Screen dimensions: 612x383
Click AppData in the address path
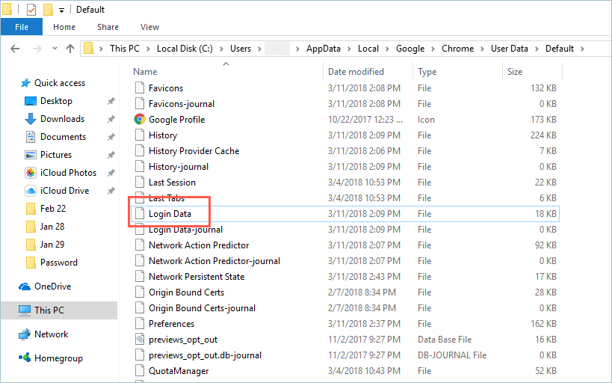pos(323,49)
